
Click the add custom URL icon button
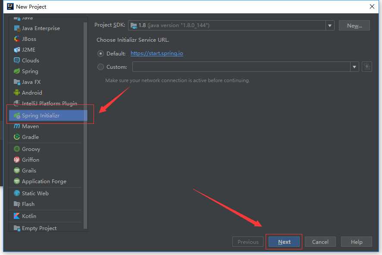(x=367, y=67)
